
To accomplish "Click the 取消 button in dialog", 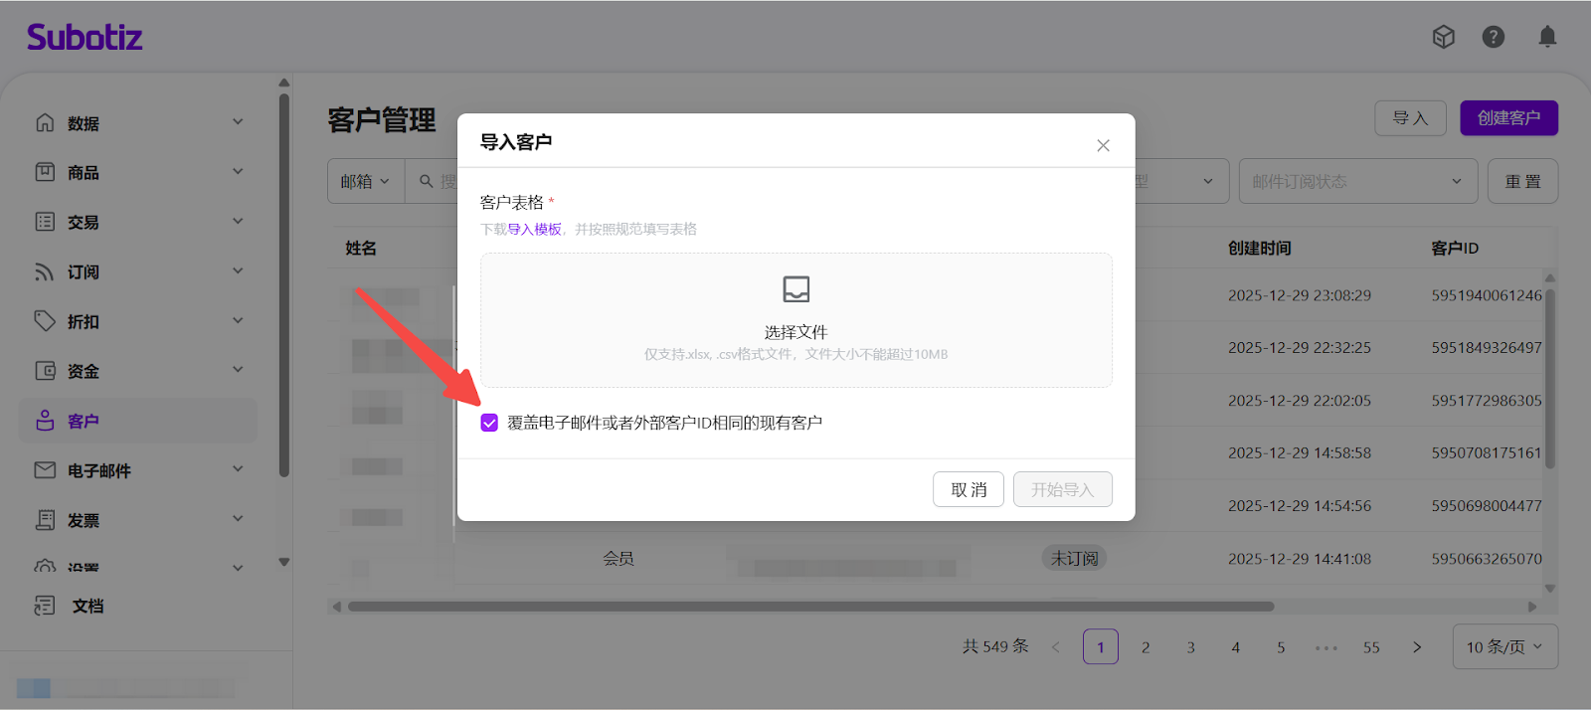I will 968,489.
